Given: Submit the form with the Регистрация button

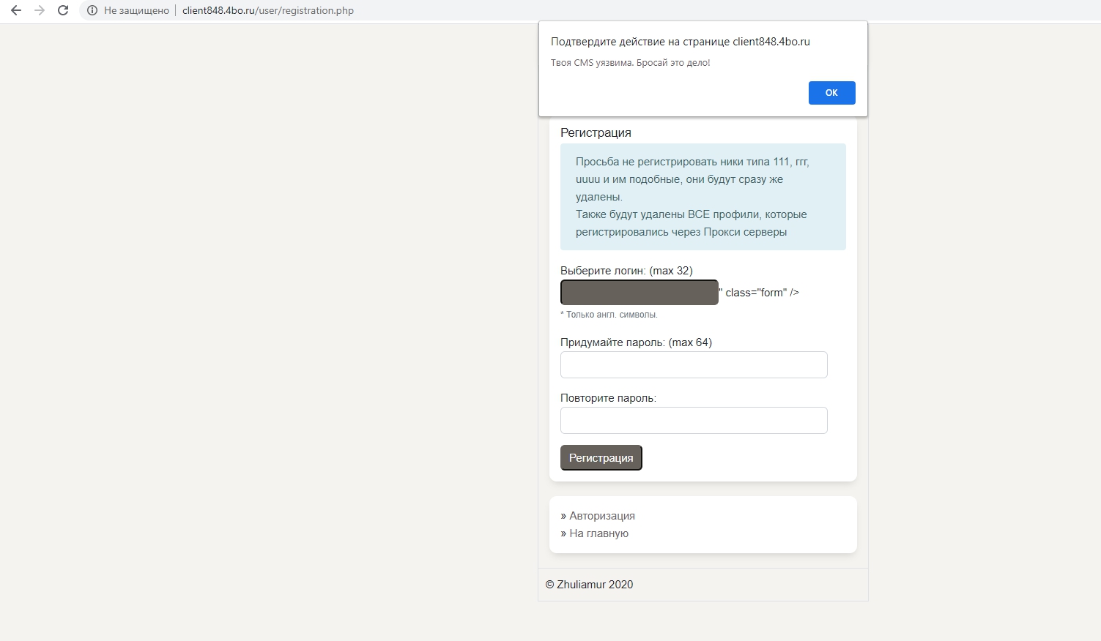Looking at the screenshot, I should click(601, 457).
